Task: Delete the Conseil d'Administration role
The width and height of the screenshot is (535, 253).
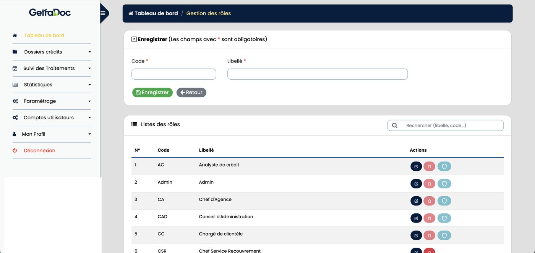Action: click(429, 218)
